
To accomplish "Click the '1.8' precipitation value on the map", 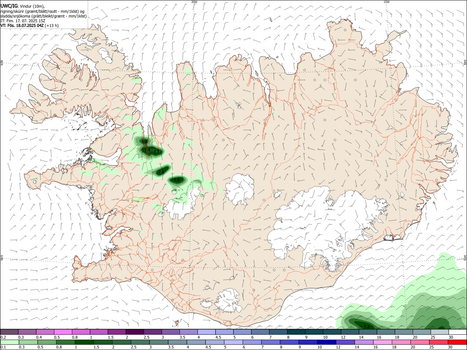I will [x=148, y=150].
